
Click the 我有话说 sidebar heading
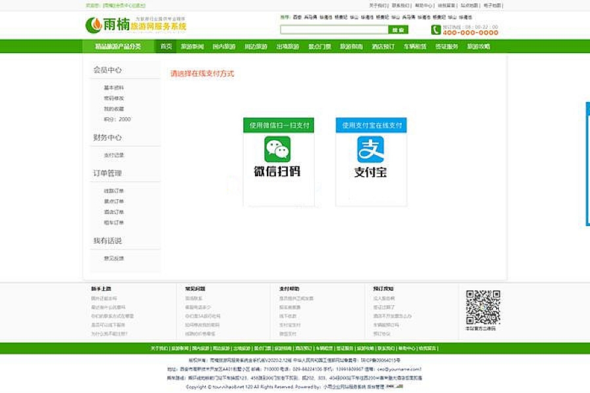click(x=108, y=240)
